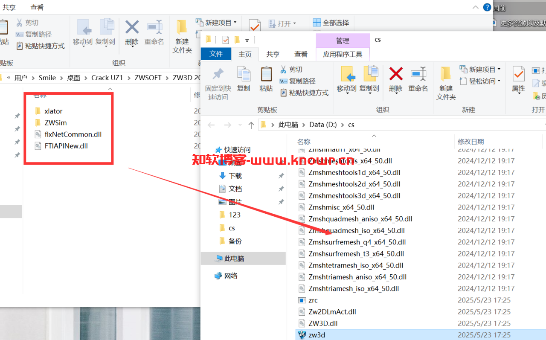546x340 pixels.
Task: Open recent locations dropdown in cs window
Action: 240,125
